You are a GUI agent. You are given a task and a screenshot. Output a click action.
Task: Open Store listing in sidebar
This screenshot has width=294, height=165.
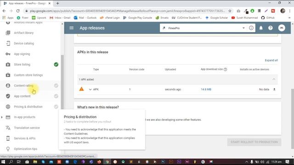click(22, 64)
